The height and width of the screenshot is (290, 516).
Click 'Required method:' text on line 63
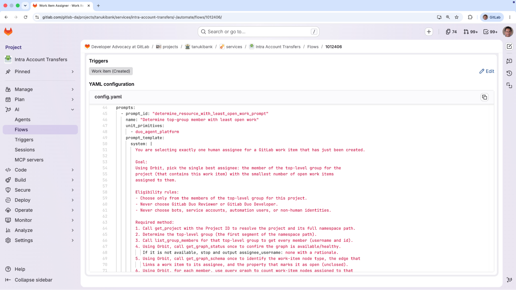click(x=155, y=222)
